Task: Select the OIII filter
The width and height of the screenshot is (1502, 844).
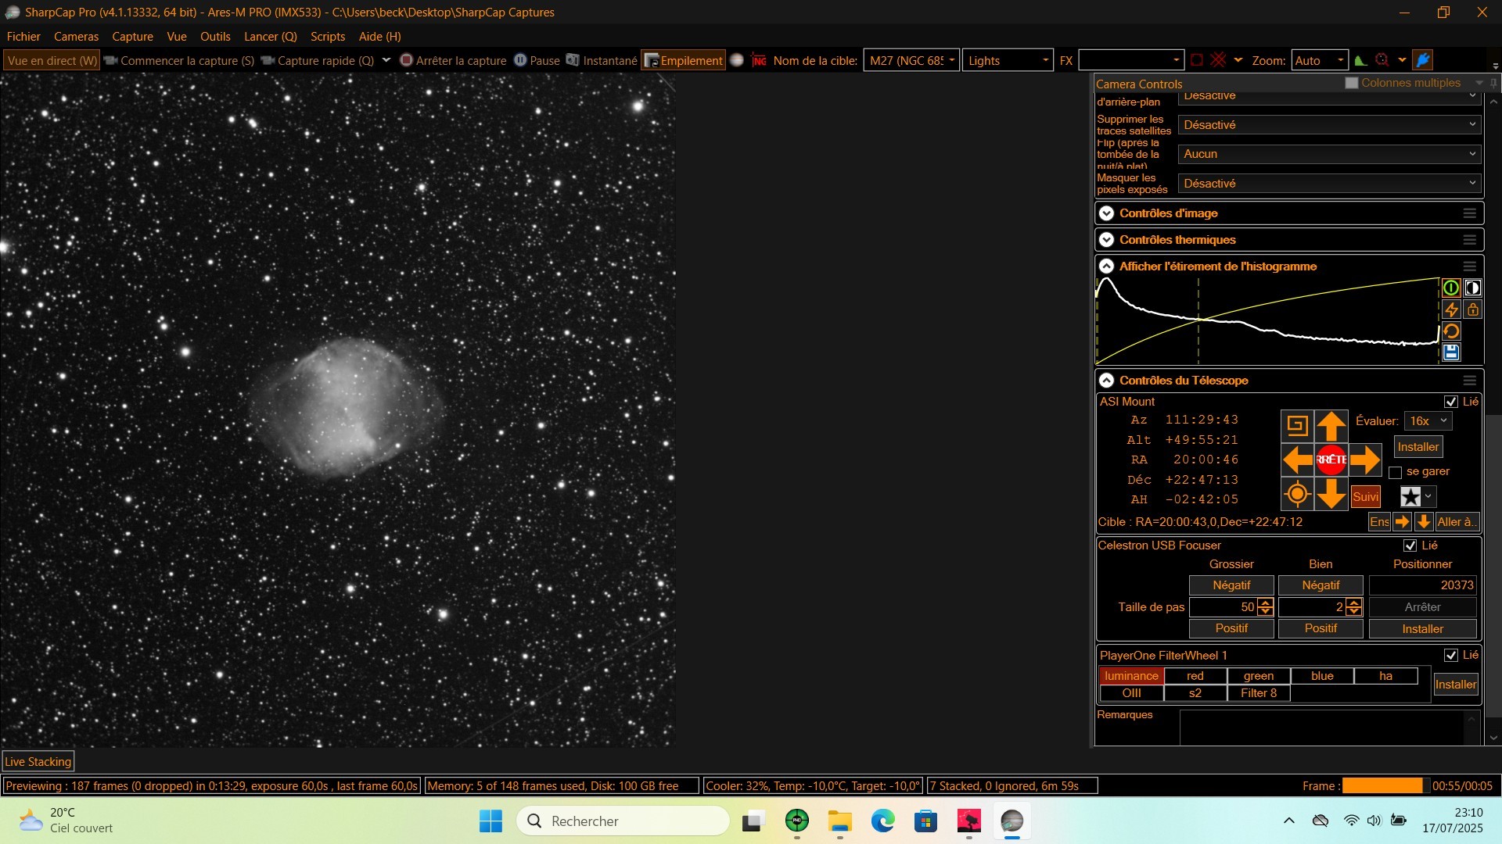Action: click(1131, 693)
